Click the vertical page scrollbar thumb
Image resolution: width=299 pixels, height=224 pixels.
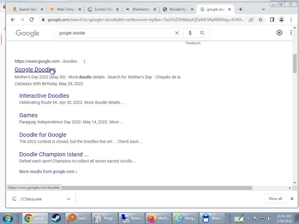295,63
